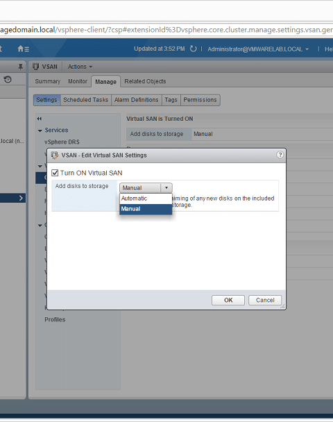Viewport: 333px width, 422px height.
Task: Open Tags sub-tab
Action: (x=171, y=100)
